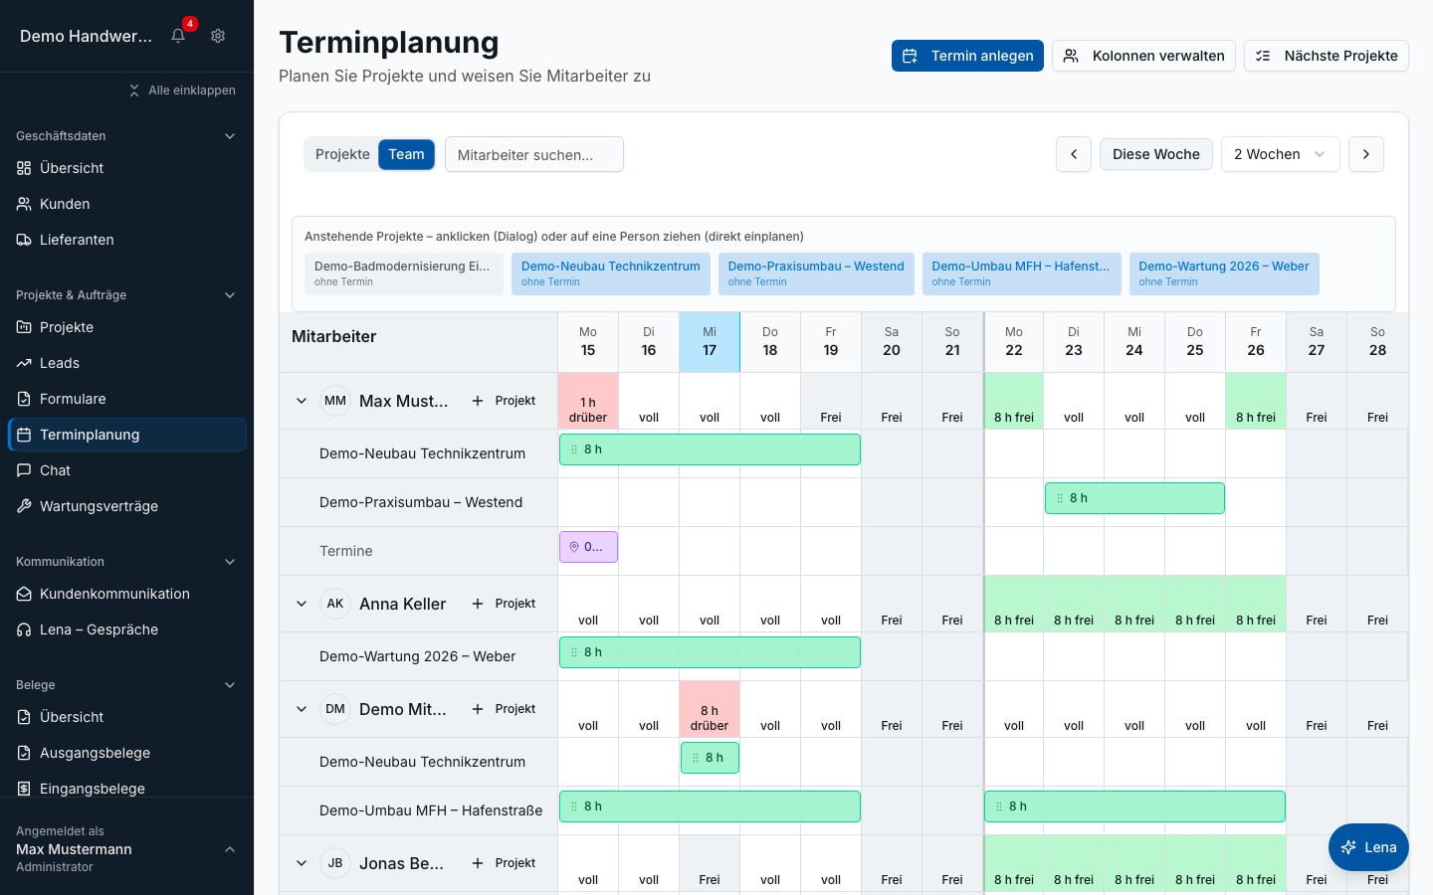Click Max Mustermann '8 h frei' on Fr 26
The image size is (1433, 895).
click(x=1256, y=401)
